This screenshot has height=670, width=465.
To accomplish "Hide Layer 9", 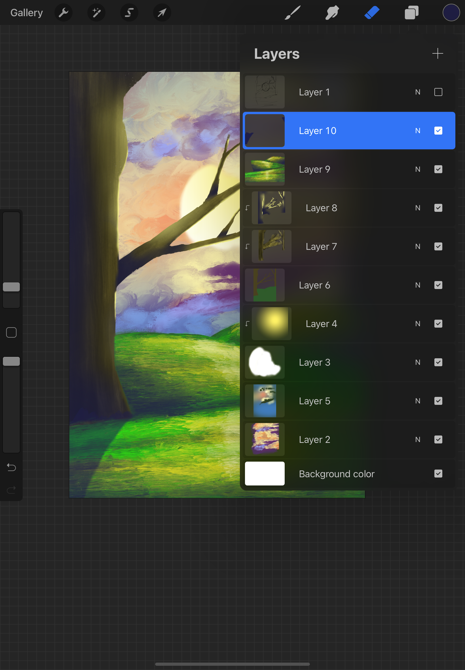I will (438, 169).
